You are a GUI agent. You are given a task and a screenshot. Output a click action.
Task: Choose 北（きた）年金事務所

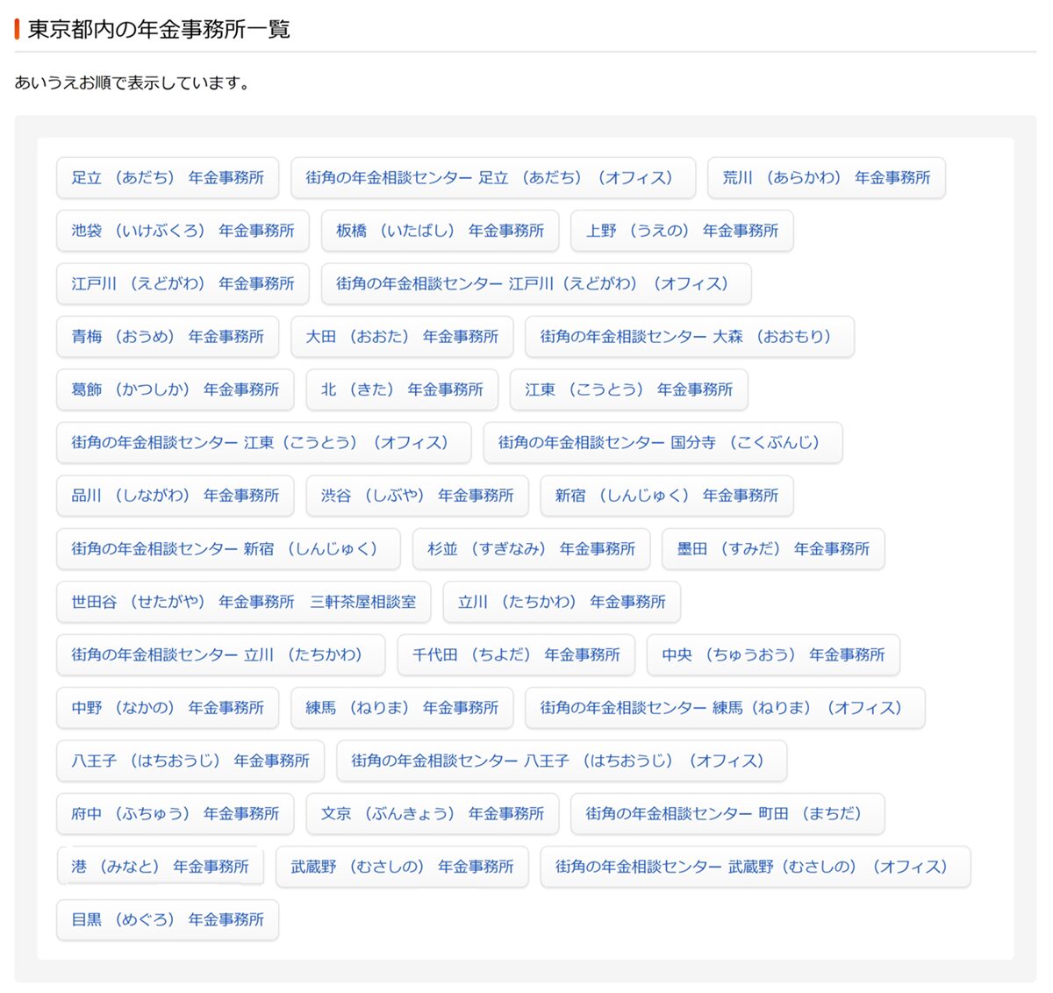[x=402, y=389]
